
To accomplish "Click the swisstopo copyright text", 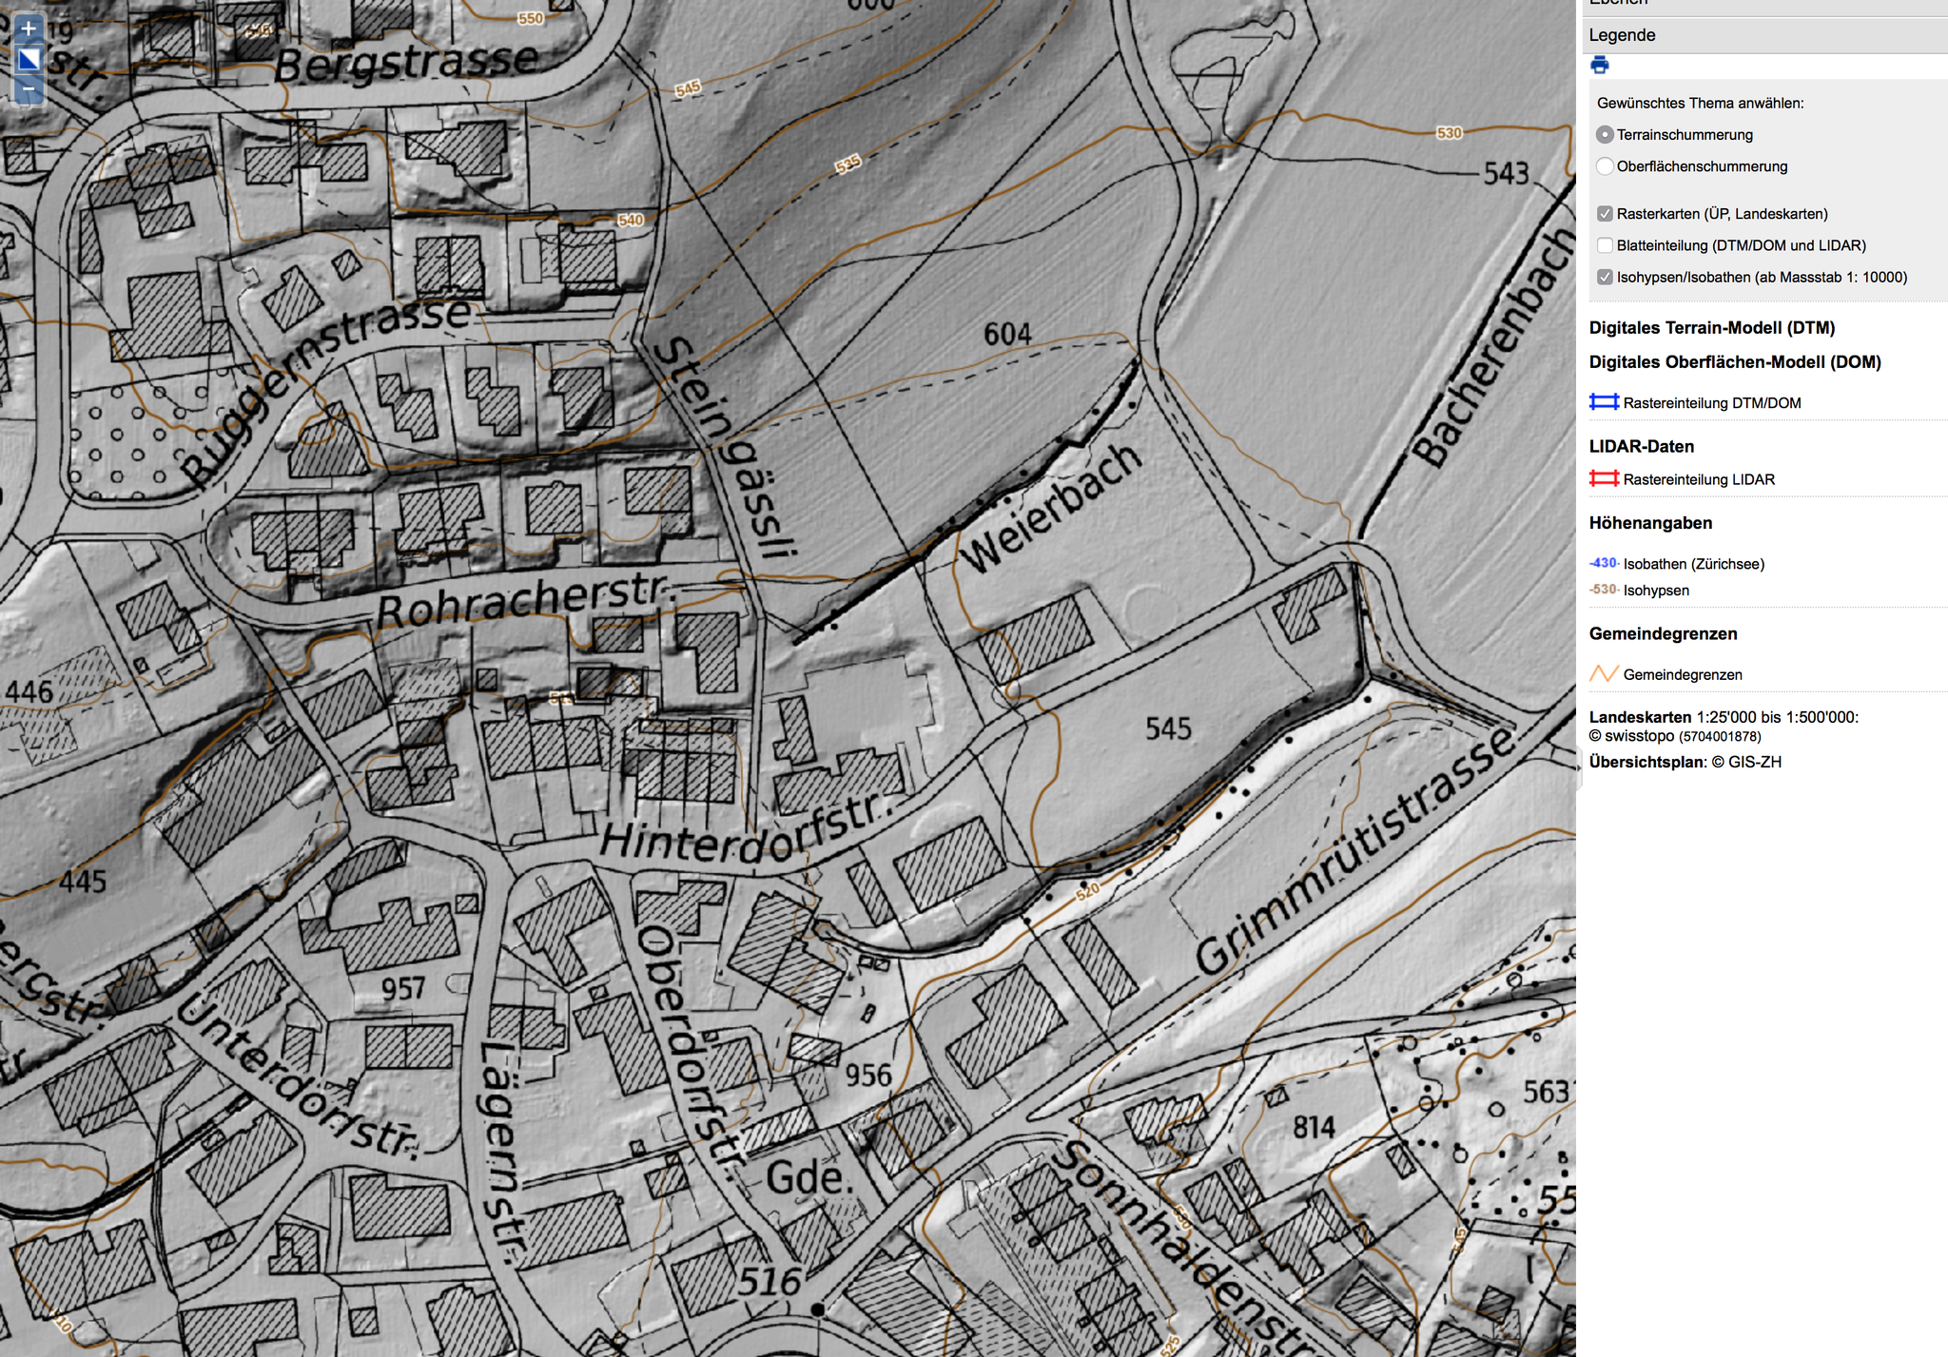I will pyautogui.click(x=1675, y=736).
